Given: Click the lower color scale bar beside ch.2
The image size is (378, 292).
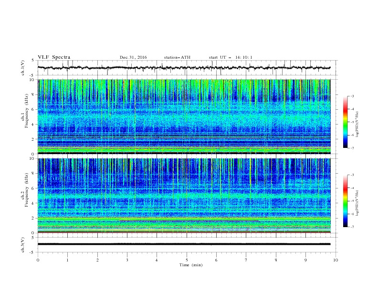Looking at the screenshot, I should (345, 201).
